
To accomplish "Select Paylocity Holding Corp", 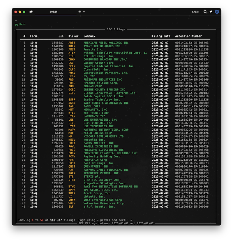I will click(x=102, y=157).
